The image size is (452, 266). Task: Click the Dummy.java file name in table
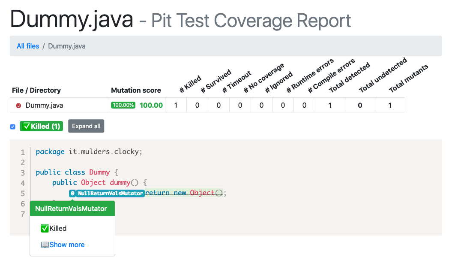tap(44, 106)
